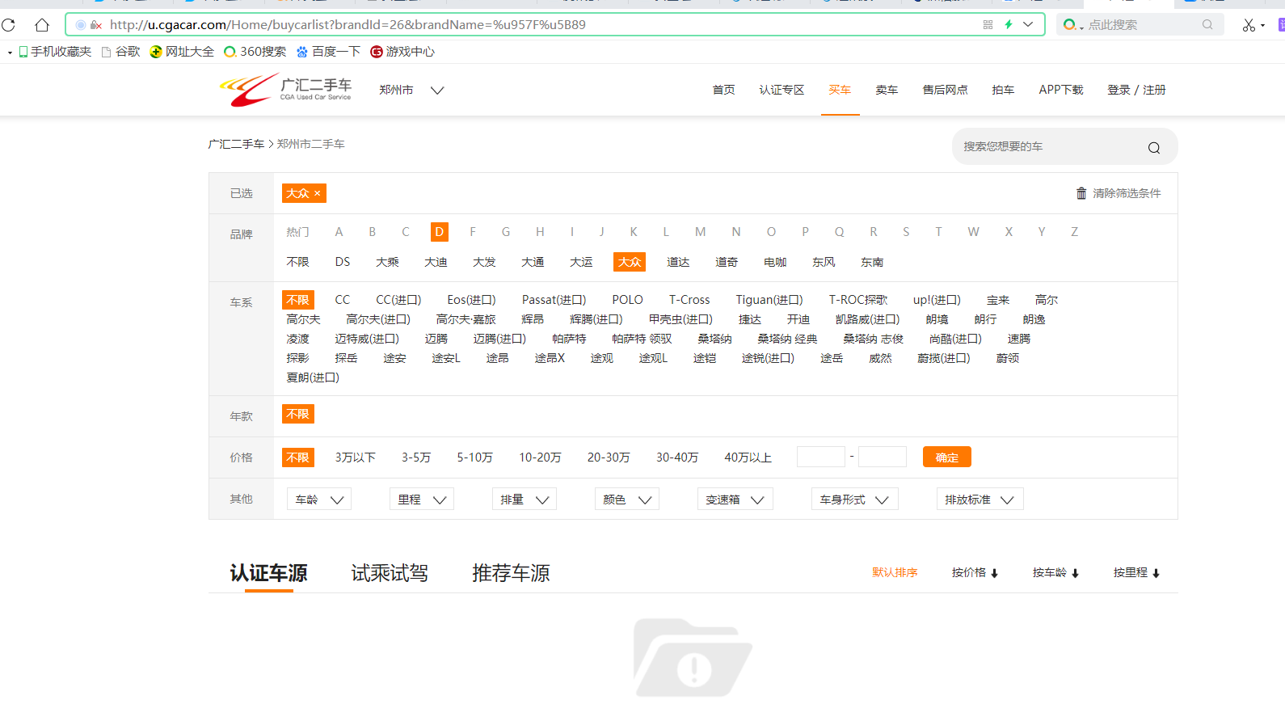Click the browser address bar URL
1285x721 pixels.
click(x=348, y=25)
